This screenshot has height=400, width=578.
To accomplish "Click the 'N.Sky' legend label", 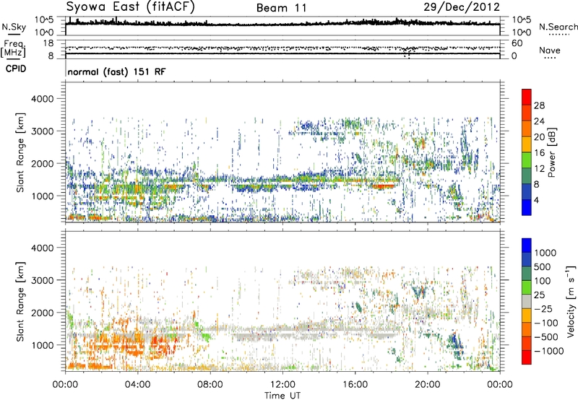I will tap(14, 27).
